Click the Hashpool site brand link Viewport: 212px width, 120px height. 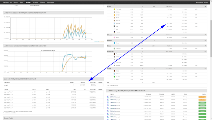[x=7, y=2]
